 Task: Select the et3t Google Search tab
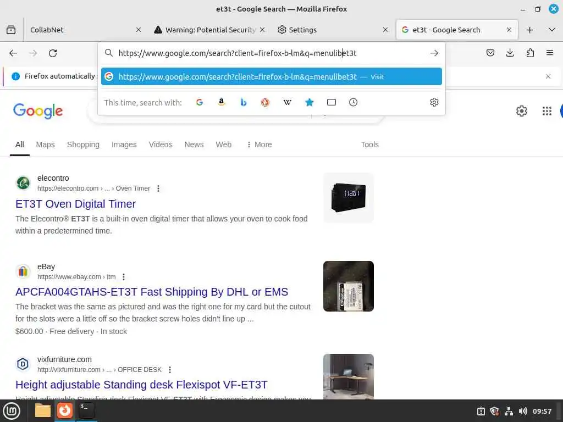coord(457,30)
